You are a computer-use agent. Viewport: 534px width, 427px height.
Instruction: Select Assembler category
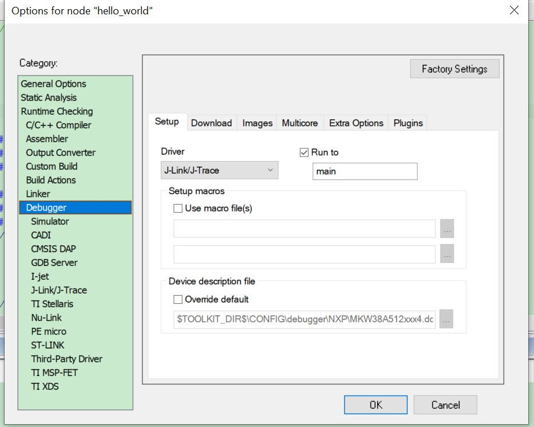47,139
